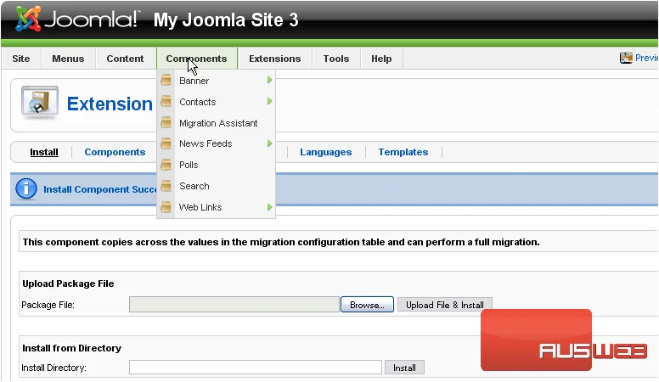Open the Components menu
The height and width of the screenshot is (382, 659).
[197, 59]
